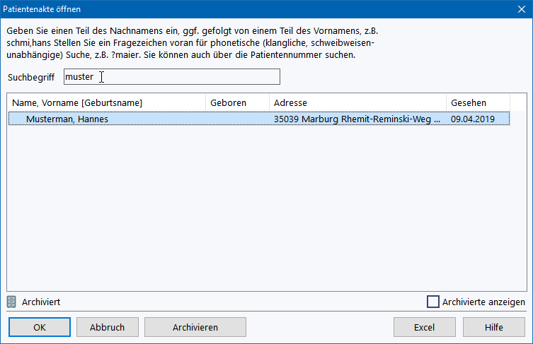Enable the Archivierte anzeigen checkbox
The image size is (533, 344).
[433, 302]
